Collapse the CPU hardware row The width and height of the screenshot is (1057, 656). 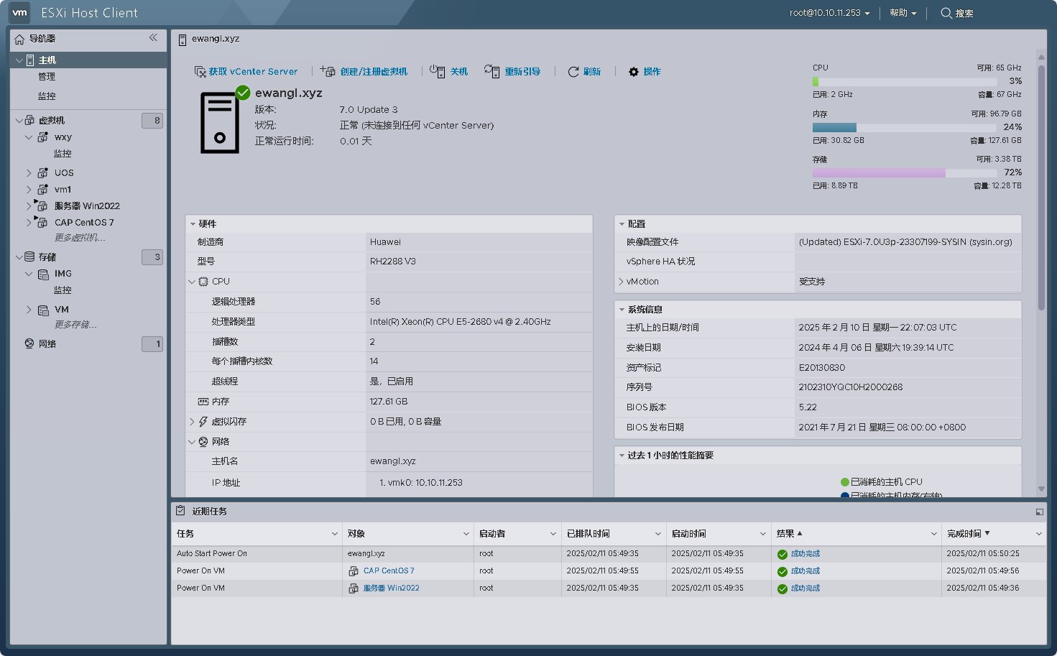[192, 282]
